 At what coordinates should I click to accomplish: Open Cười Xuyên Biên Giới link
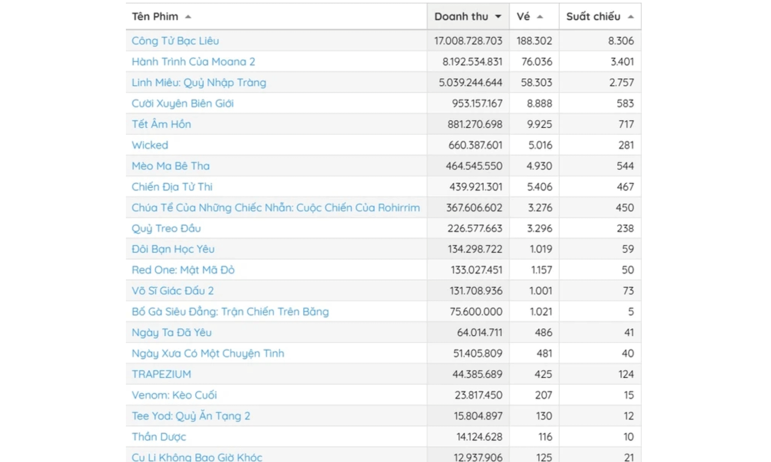183,103
